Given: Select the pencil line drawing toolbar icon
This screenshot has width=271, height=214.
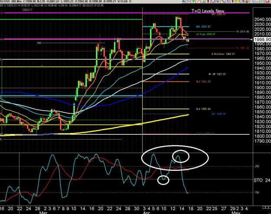Looking at the screenshot, I should [x=223, y=1].
